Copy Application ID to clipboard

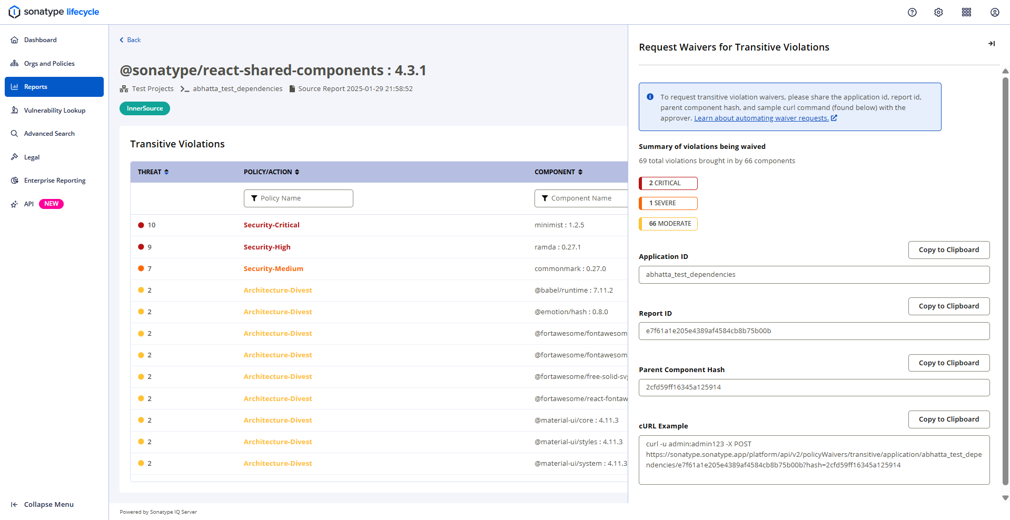(949, 250)
